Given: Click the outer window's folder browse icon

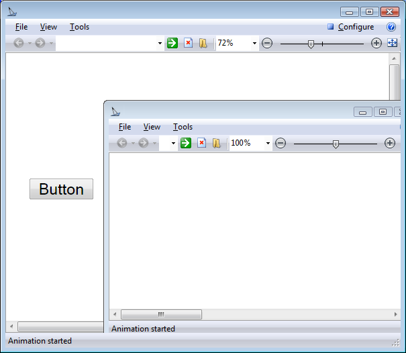Looking at the screenshot, I should 203,43.
